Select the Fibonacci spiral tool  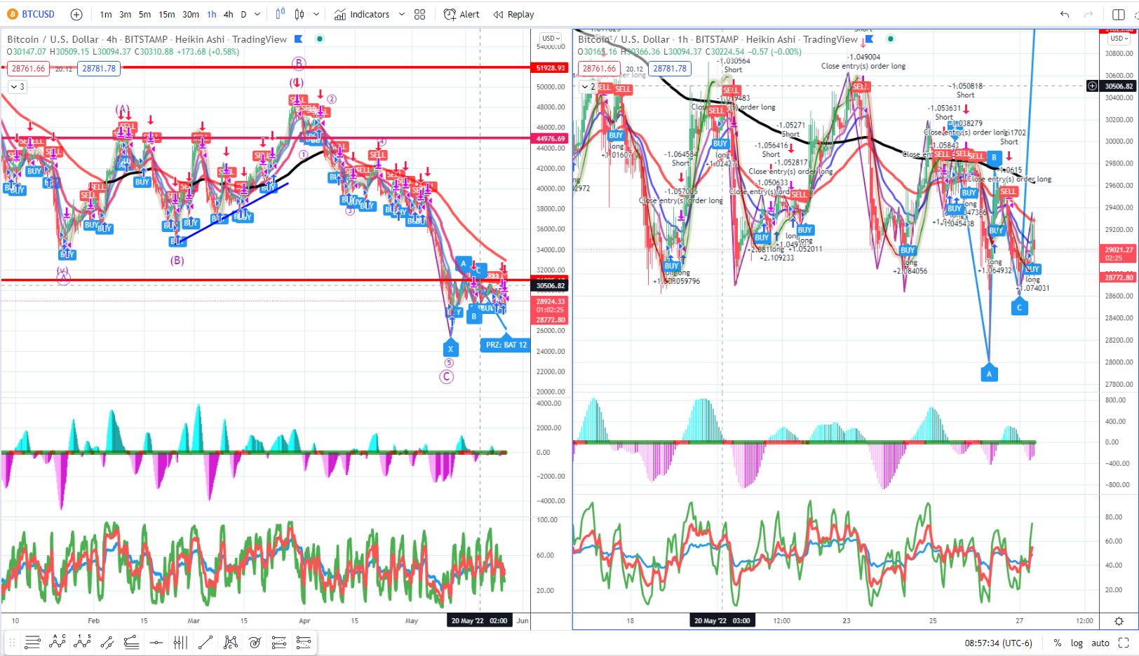pyautogui.click(x=255, y=642)
